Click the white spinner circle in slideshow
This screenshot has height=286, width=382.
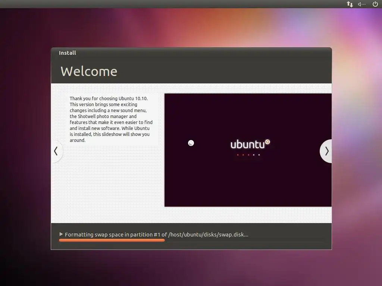tap(191, 143)
